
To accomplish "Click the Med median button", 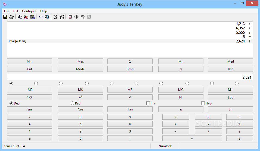I will [x=230, y=61].
